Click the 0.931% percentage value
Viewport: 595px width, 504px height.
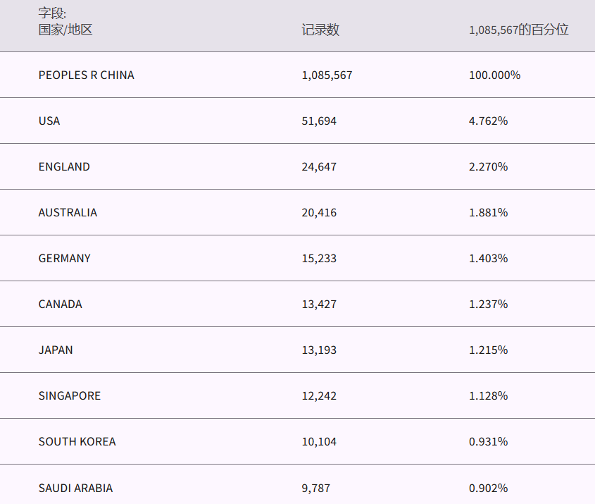pyautogui.click(x=488, y=442)
